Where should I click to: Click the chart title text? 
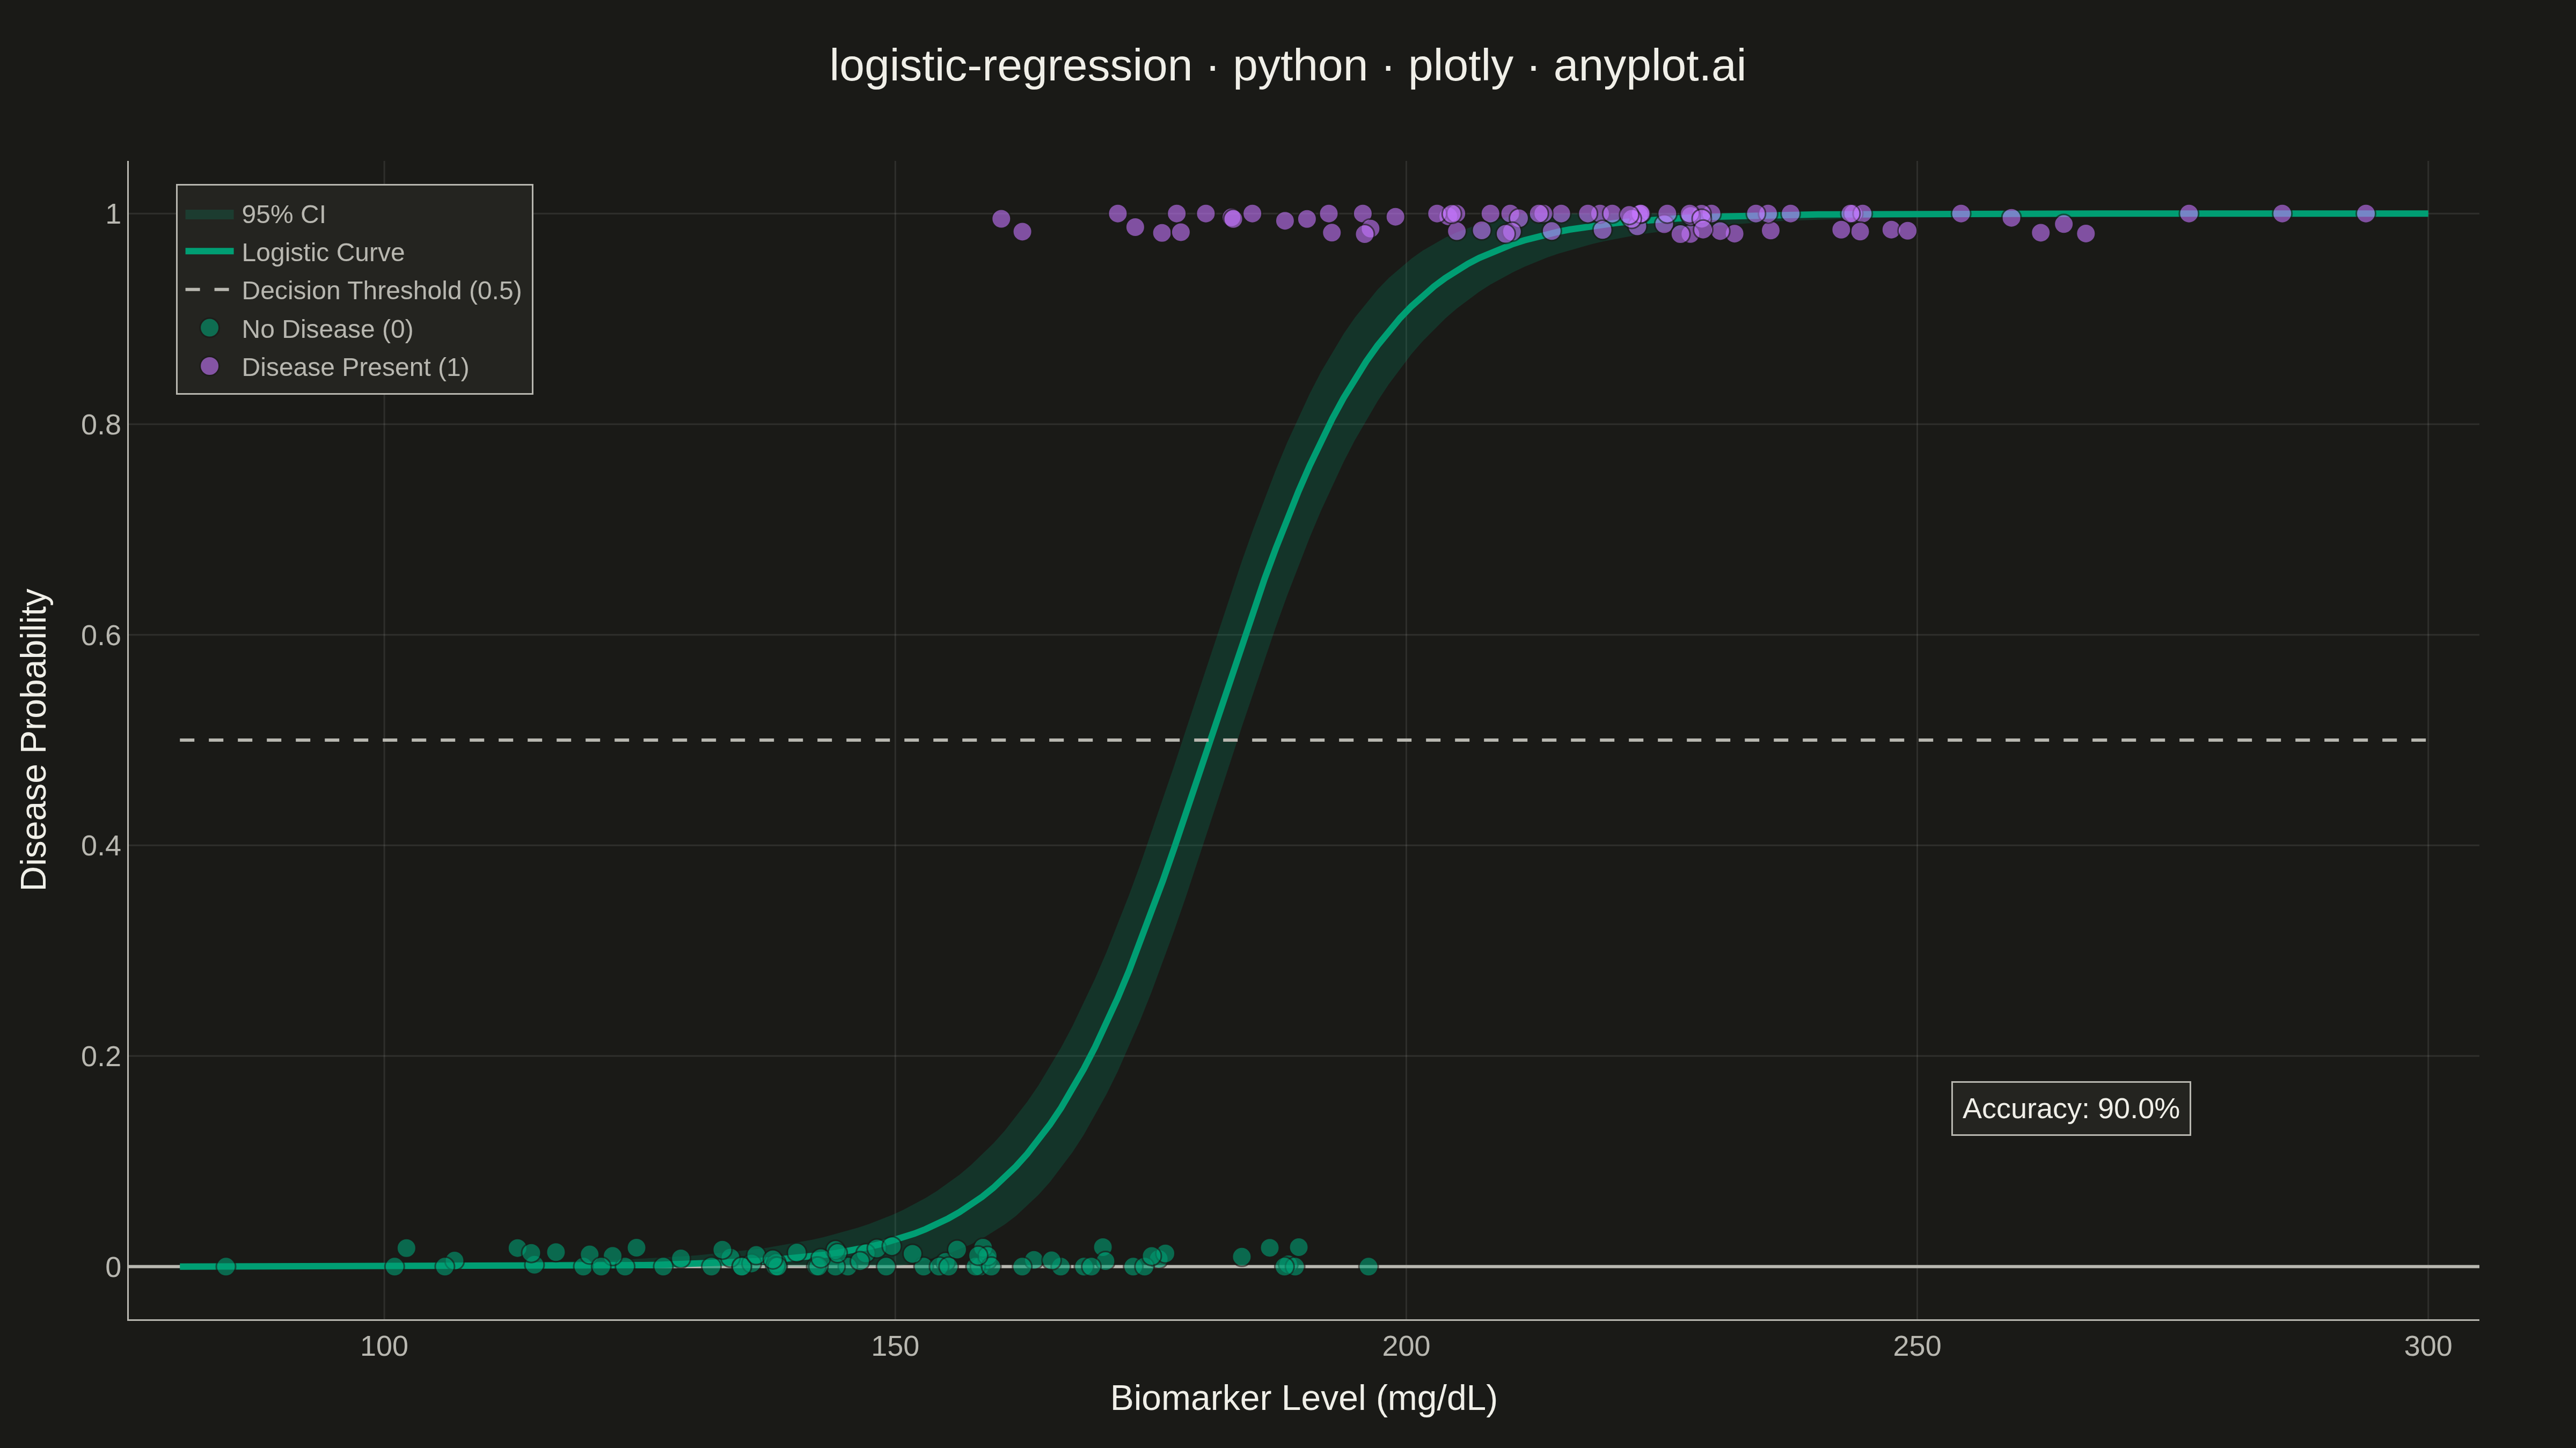point(1287,66)
